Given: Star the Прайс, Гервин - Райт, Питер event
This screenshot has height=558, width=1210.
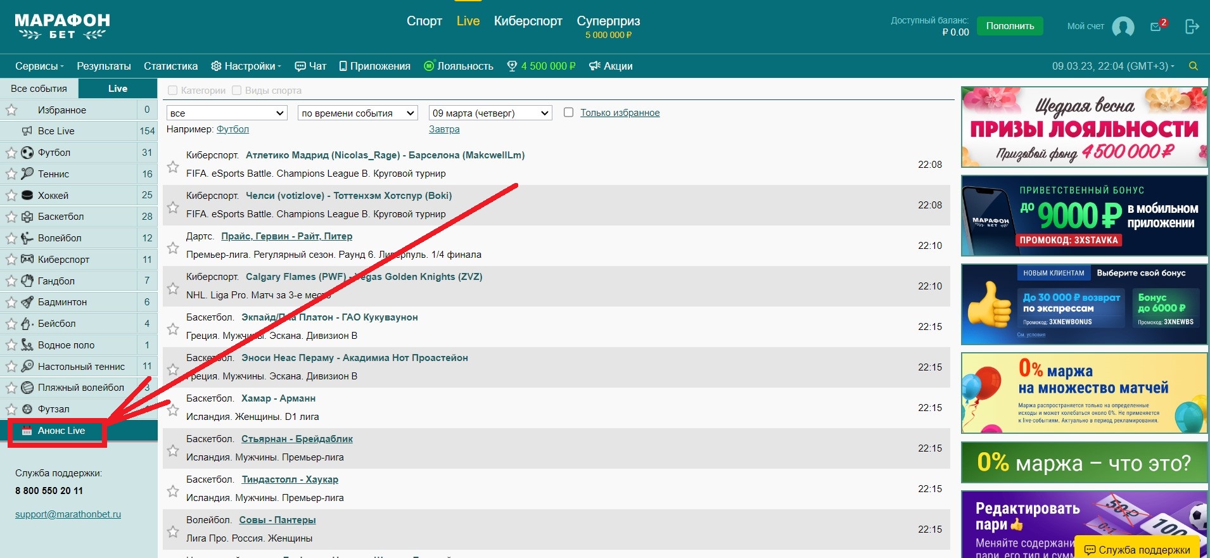Looking at the screenshot, I should [172, 248].
